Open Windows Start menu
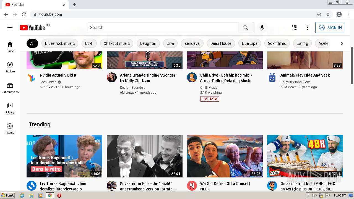This screenshot has width=354, height=199. 7,195
